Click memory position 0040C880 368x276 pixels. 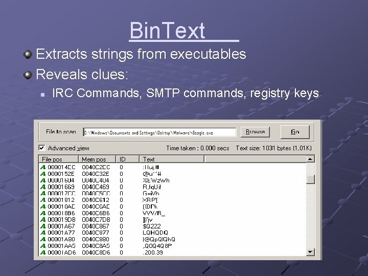click(96, 239)
